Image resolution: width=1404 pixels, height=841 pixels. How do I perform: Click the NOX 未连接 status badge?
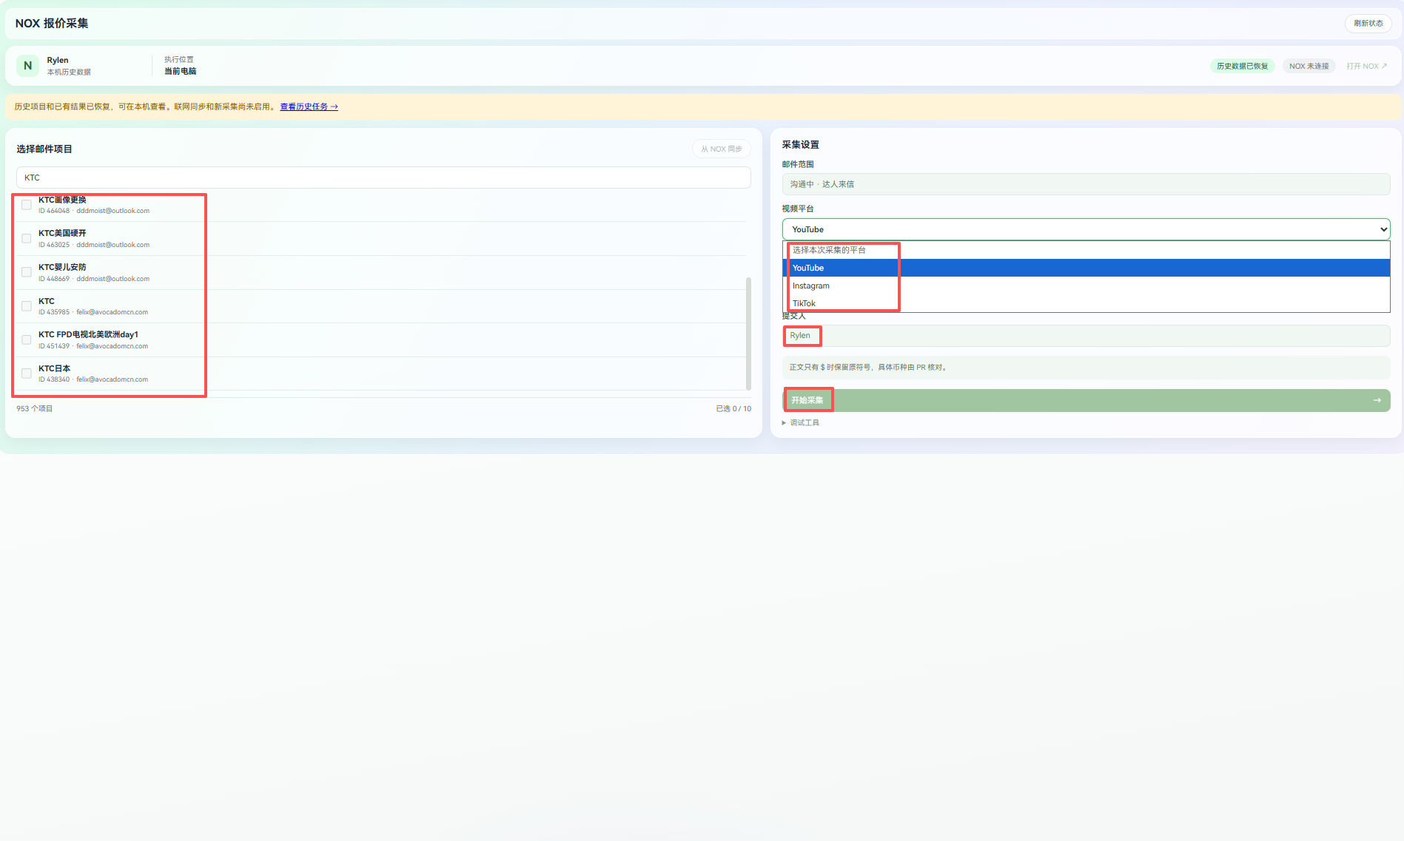pyautogui.click(x=1309, y=66)
